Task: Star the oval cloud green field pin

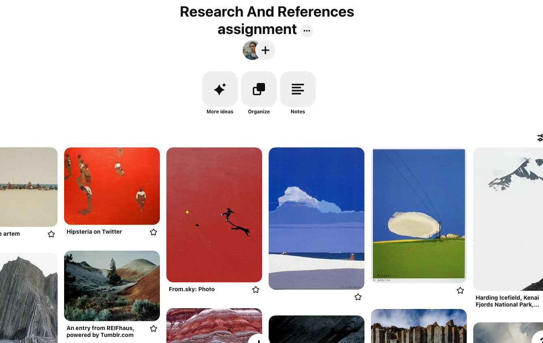Action: click(x=460, y=290)
